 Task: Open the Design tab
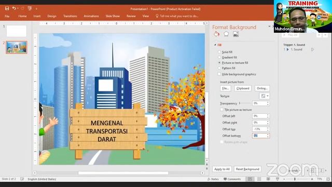[52, 16]
